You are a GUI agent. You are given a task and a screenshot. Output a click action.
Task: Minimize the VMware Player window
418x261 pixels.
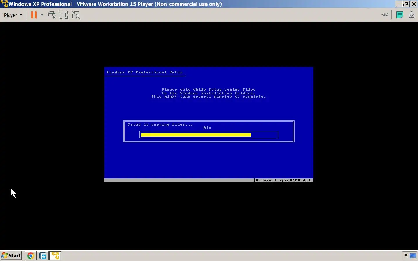pos(398,4)
